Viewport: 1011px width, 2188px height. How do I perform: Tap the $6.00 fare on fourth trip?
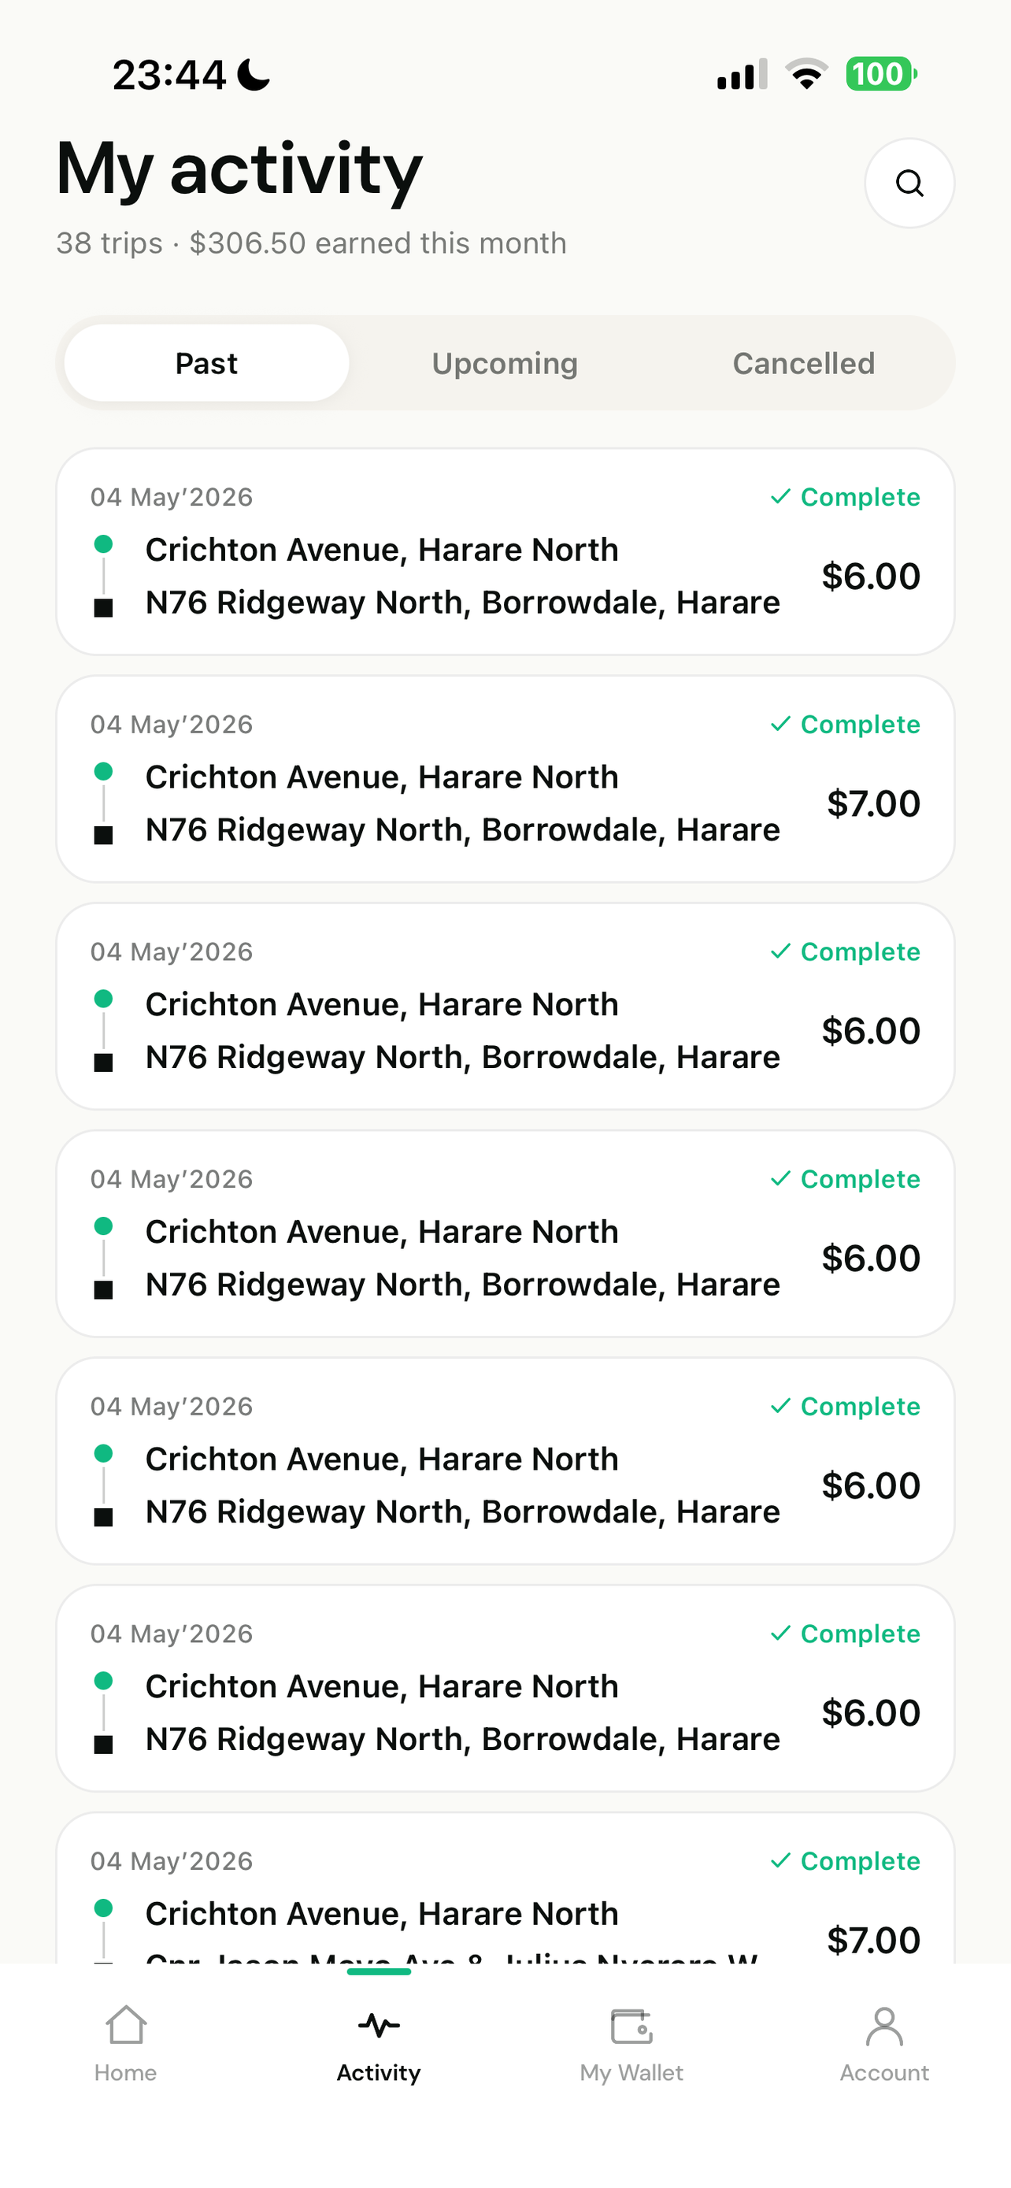871,1258
